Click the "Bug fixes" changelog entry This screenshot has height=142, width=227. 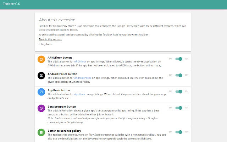point(46,44)
